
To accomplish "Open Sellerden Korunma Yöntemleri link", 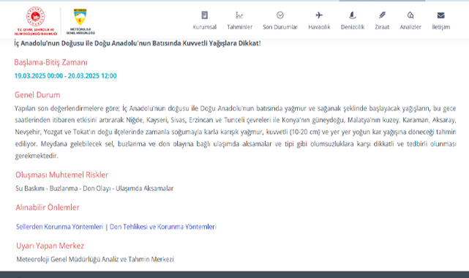I will (x=59, y=227).
